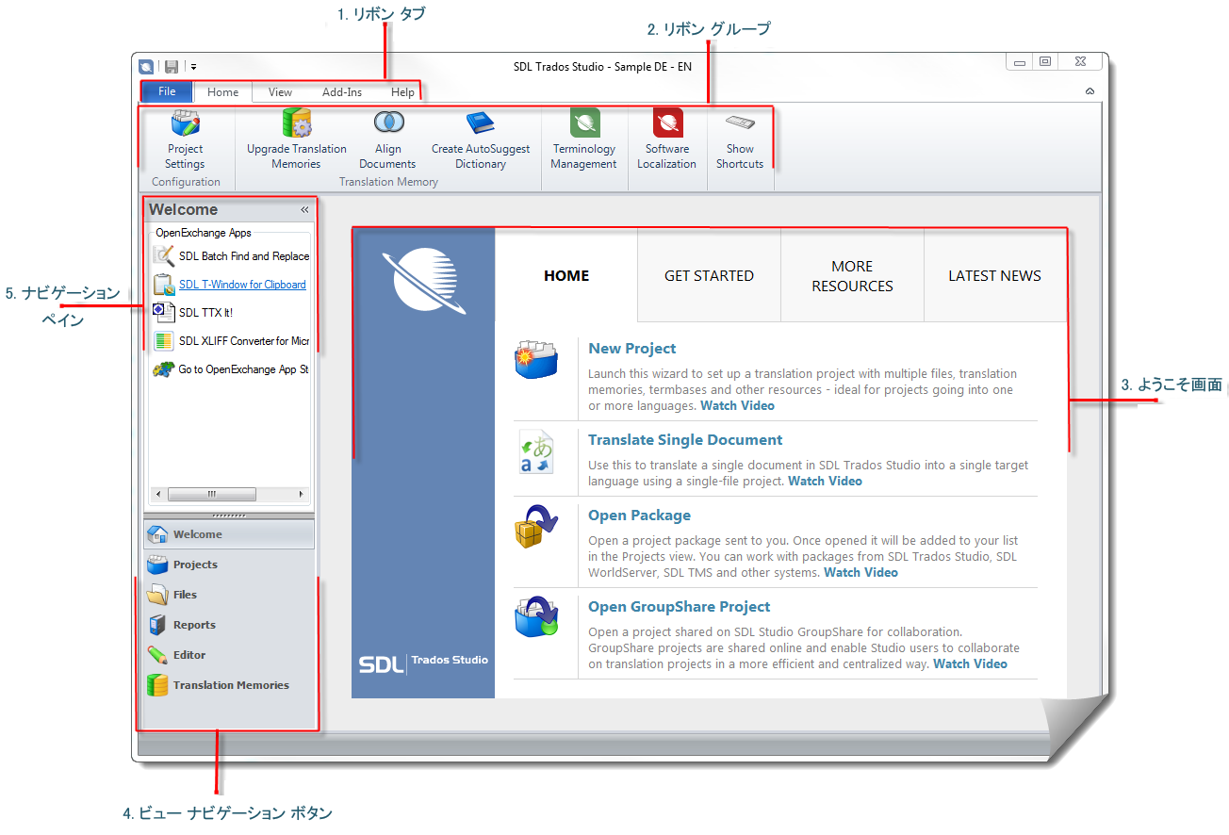The height and width of the screenshot is (835, 1229).
Task: Click the New Project icon
Action: click(x=536, y=361)
